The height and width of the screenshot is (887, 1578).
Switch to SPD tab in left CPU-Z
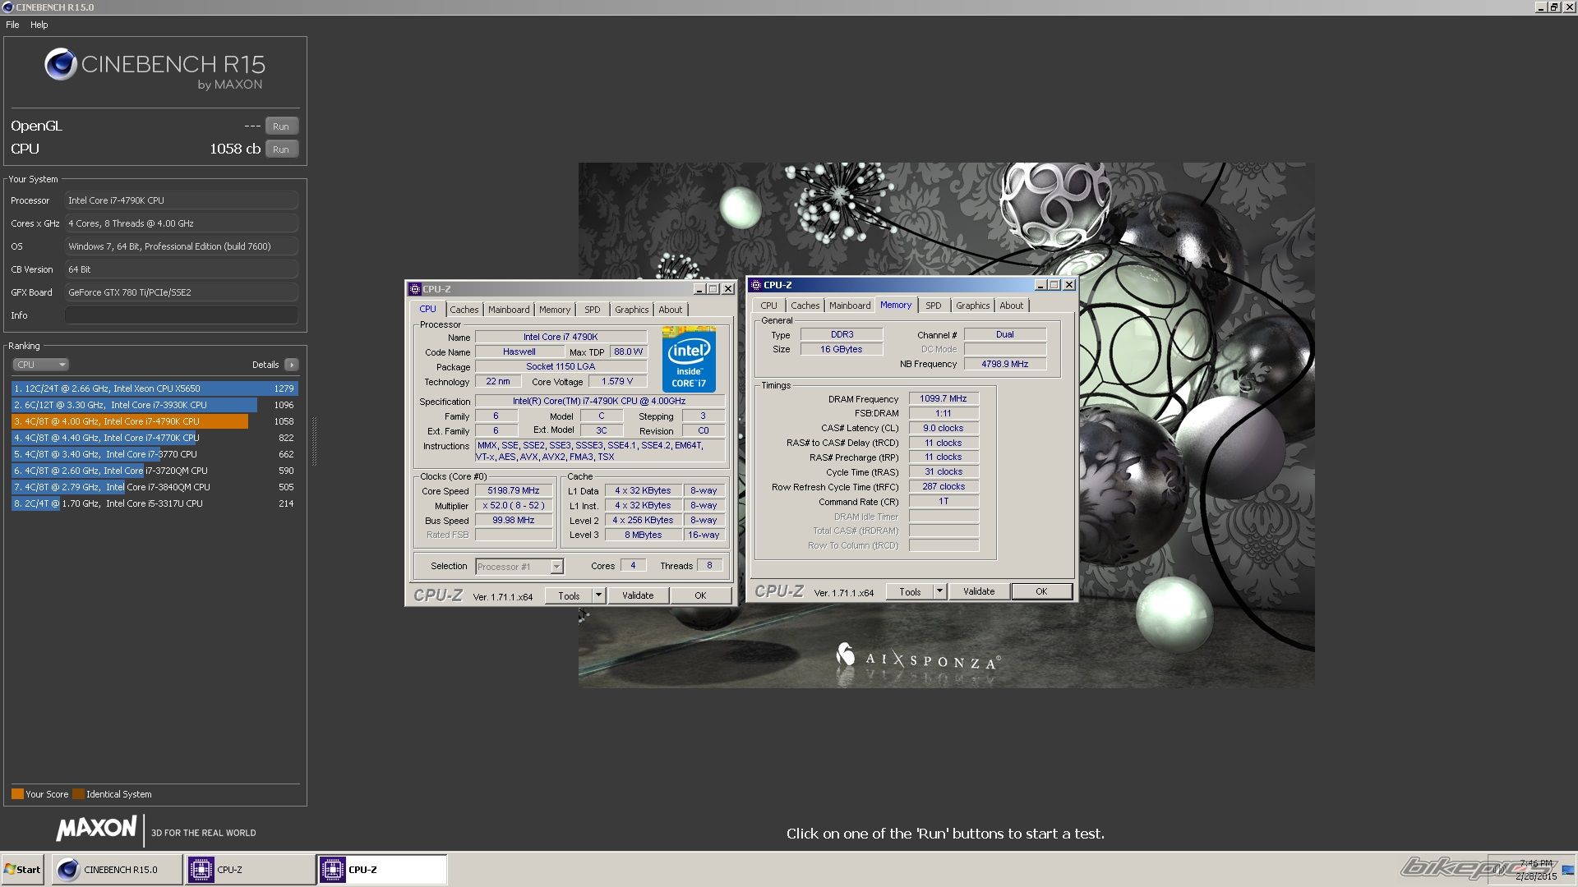[593, 310]
